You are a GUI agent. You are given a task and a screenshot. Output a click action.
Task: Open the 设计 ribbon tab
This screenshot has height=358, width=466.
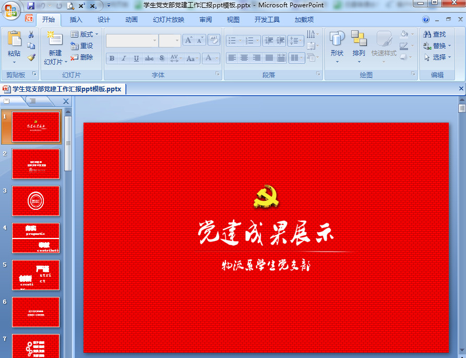(x=104, y=20)
